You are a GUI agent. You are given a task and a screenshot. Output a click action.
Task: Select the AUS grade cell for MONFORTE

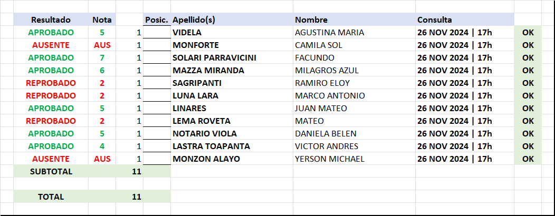tap(102, 45)
